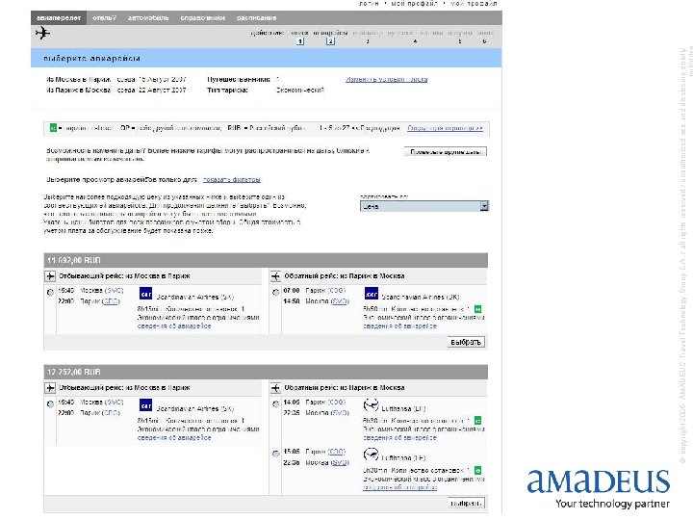693x520 pixels.
Task: Go to booking step 2
Action: click(x=330, y=41)
